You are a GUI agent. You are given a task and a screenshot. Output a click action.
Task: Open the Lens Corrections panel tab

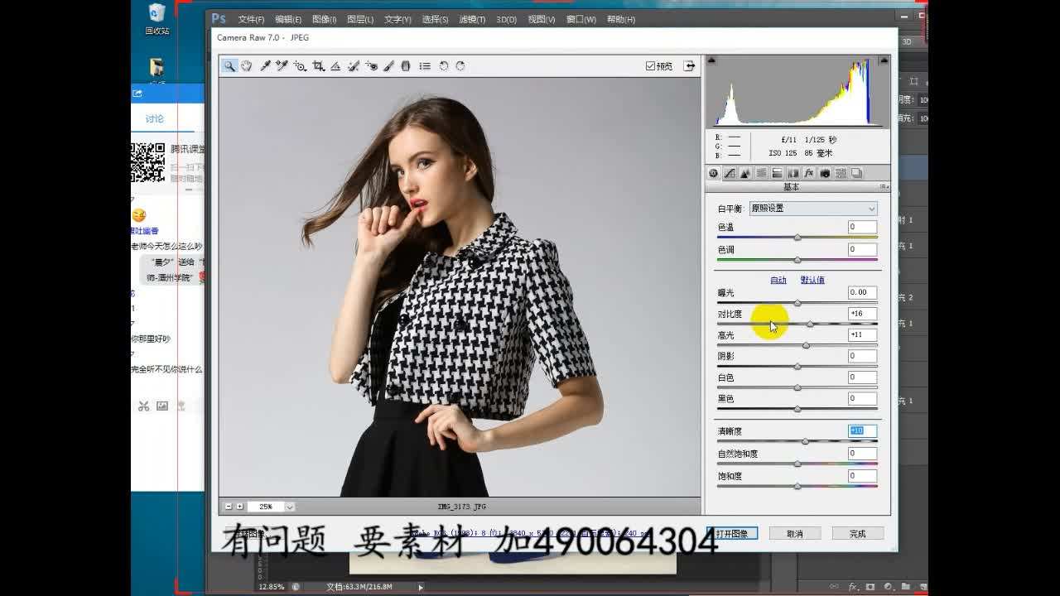click(793, 173)
